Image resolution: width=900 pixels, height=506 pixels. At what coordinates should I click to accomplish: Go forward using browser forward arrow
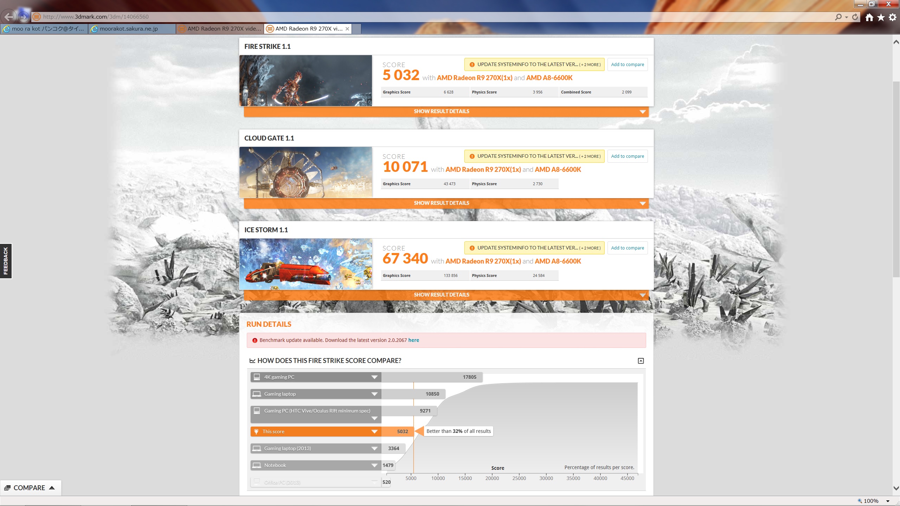tap(24, 17)
